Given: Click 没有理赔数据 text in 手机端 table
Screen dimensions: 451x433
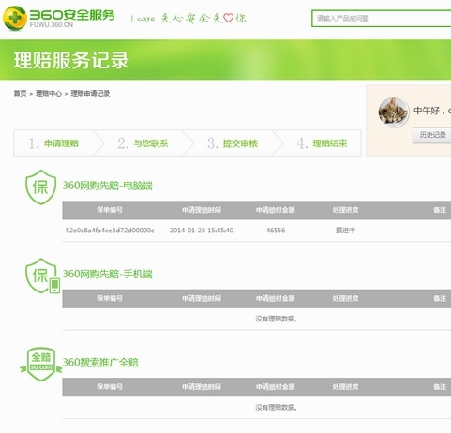Looking at the screenshot, I should 276,319.
